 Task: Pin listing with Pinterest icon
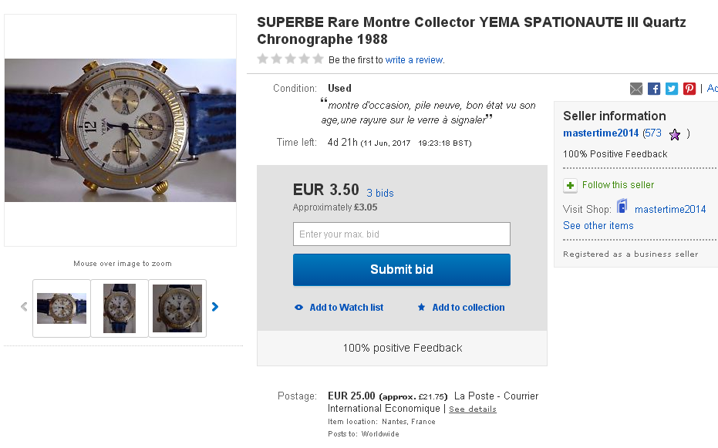[689, 89]
